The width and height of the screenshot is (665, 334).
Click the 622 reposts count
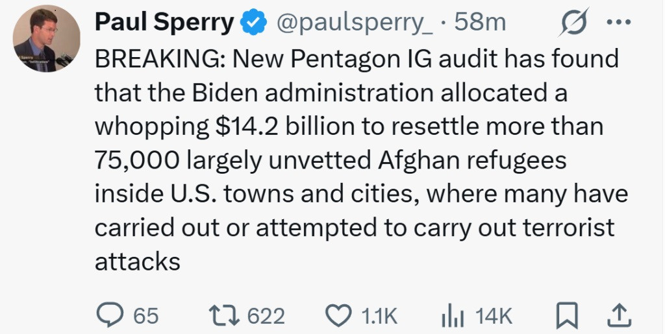[x=266, y=316]
